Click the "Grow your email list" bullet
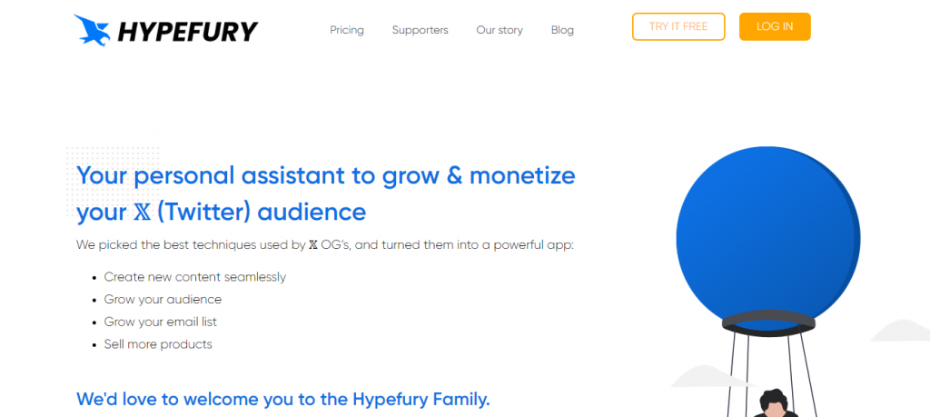Image resolution: width=930 pixels, height=417 pixels. 160,322
